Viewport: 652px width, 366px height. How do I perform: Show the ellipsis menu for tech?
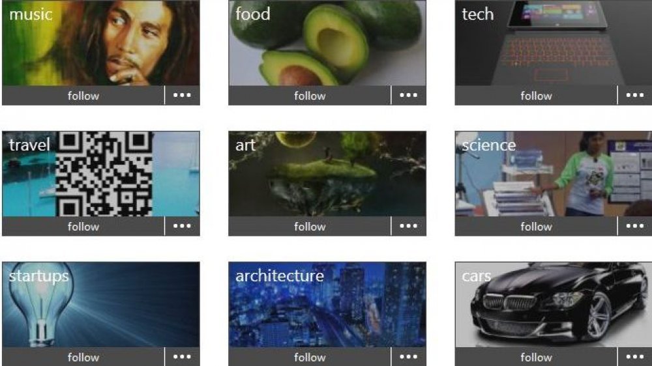click(x=635, y=96)
